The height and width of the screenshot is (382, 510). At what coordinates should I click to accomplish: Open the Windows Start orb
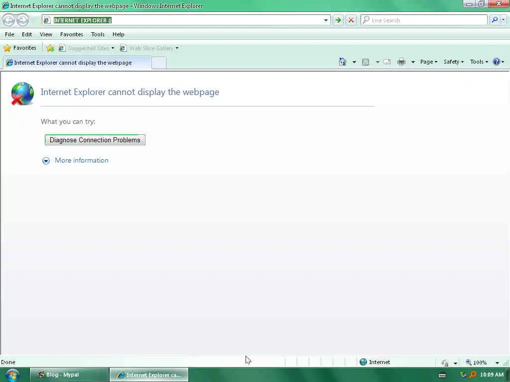12,375
